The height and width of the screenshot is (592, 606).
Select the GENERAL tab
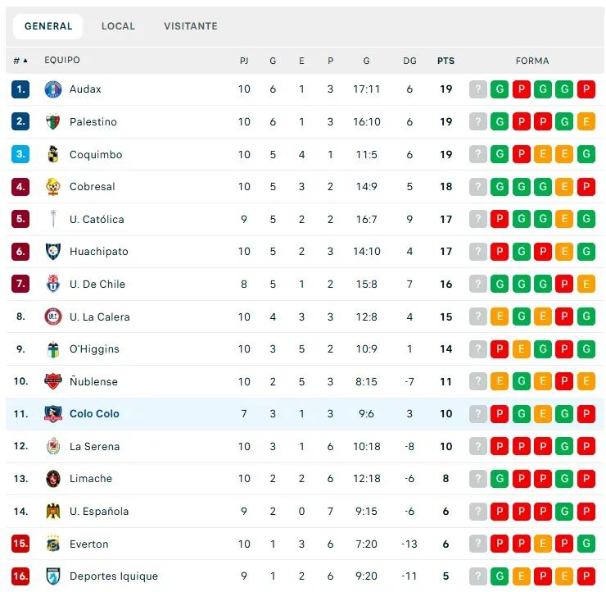coord(48,26)
